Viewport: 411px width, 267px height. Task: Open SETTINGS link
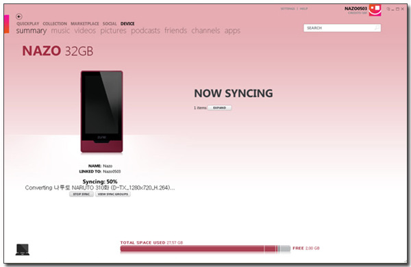pos(288,9)
